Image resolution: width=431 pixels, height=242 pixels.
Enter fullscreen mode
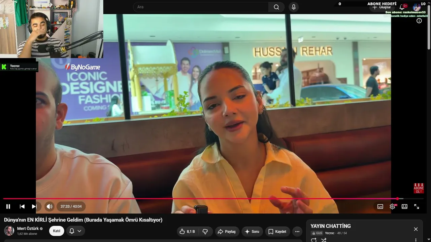click(x=417, y=206)
